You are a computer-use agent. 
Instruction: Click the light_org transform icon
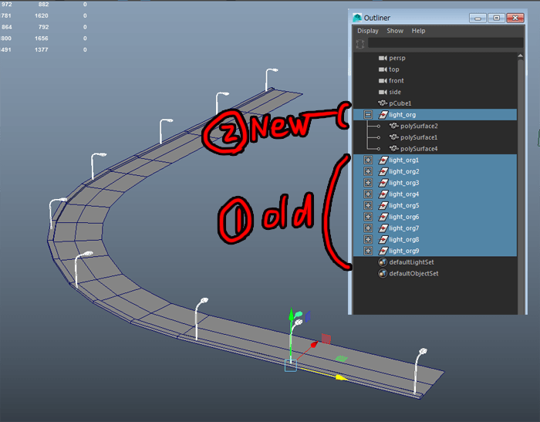click(383, 114)
